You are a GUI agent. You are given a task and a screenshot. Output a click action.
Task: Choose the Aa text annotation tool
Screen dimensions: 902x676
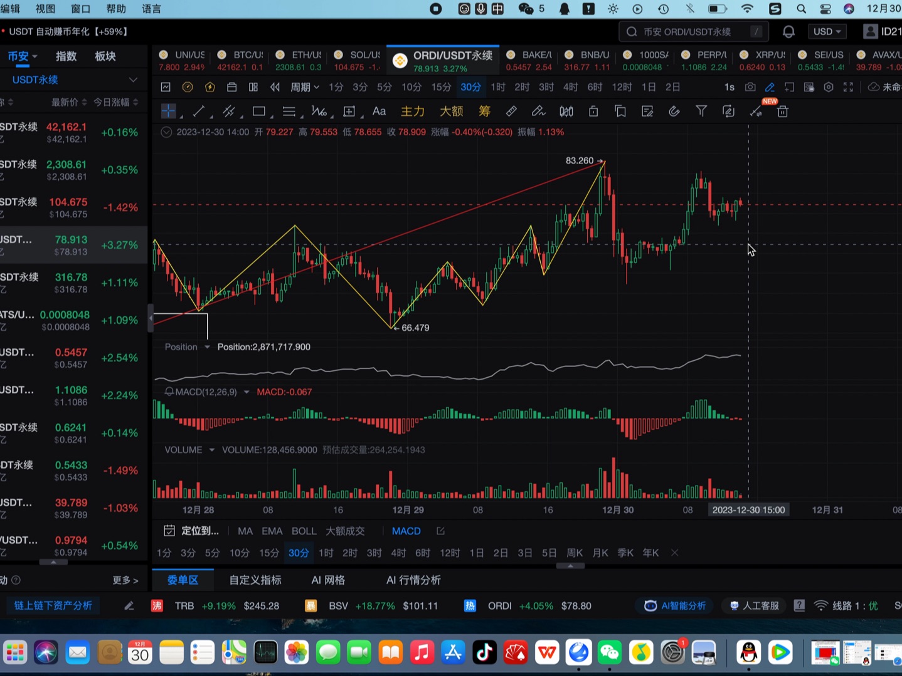(379, 112)
